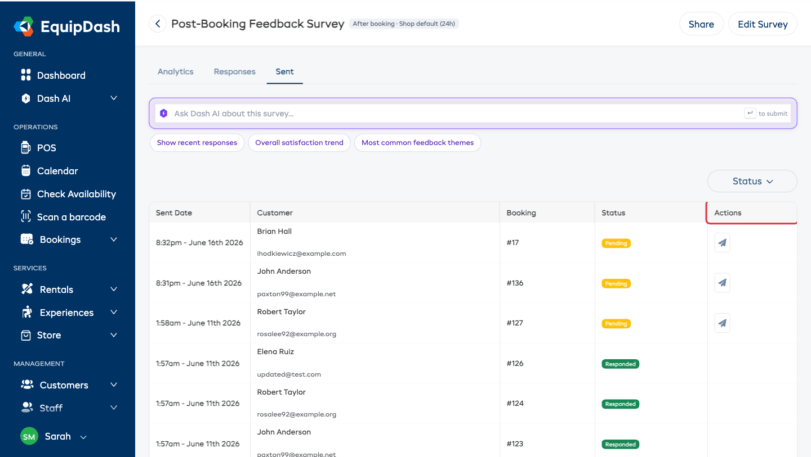Click the Responded badge for booking #124
Screen dimensions: 811x457
click(x=620, y=404)
